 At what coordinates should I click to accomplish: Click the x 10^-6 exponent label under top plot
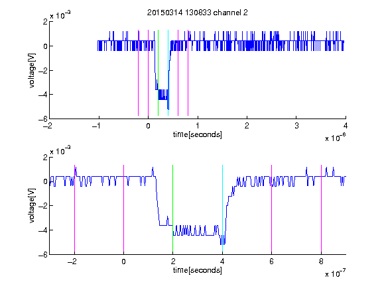tap(336, 138)
